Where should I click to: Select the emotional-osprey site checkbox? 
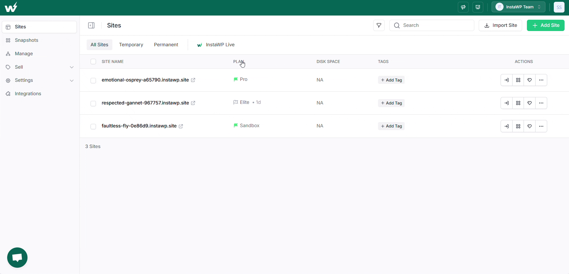(x=93, y=80)
